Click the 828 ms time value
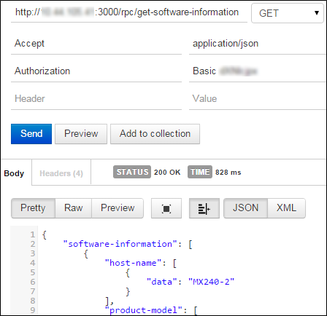 tap(228, 173)
